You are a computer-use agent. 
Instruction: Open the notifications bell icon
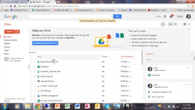point(171,16)
